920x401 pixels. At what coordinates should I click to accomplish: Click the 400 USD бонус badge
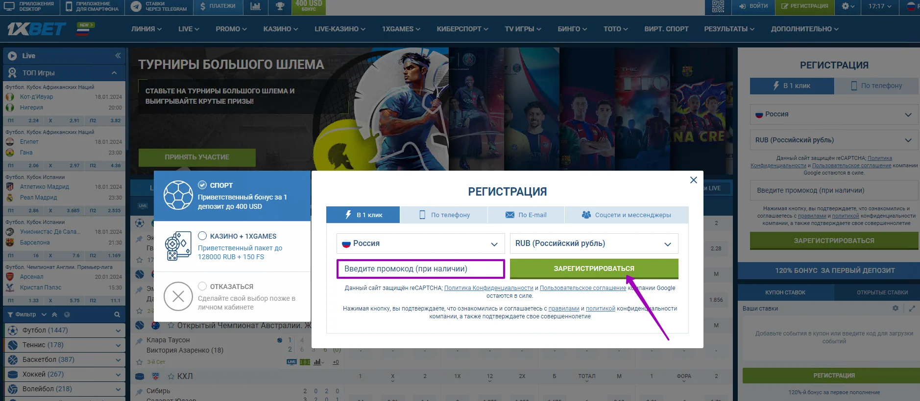click(x=309, y=6)
